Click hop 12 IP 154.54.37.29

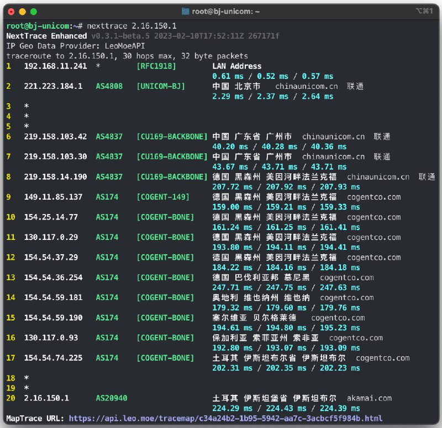click(x=51, y=258)
